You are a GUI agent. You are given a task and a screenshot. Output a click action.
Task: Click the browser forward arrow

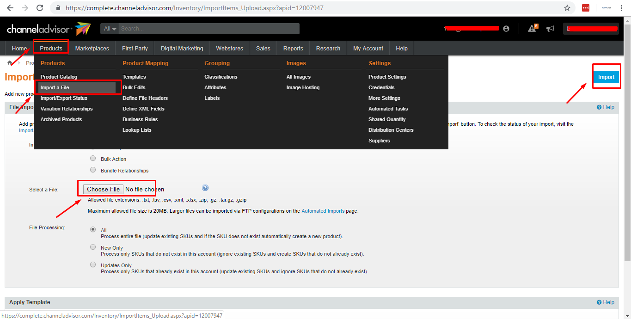click(x=25, y=8)
